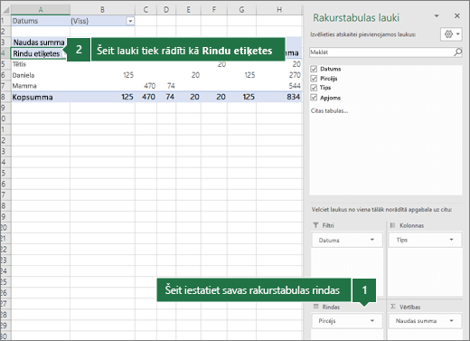The height and width of the screenshot is (341, 470).
Task: Expand the Datums filter field dropdown
Action: click(x=372, y=240)
